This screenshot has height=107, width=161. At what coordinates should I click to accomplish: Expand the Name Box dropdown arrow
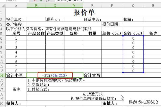click(28, 1)
